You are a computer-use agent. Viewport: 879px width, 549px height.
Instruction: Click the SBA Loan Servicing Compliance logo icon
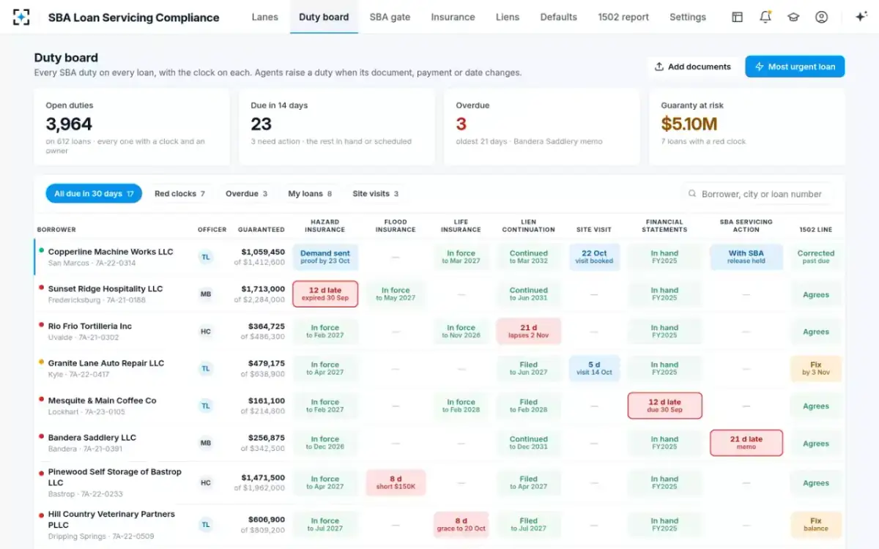pyautogui.click(x=21, y=17)
